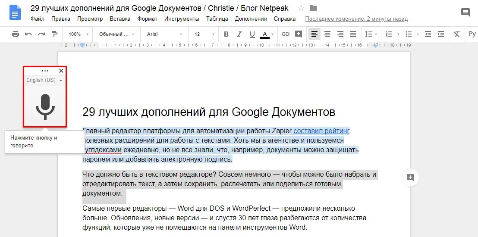Image resolution: width=478 pixels, height=237 pixels.
Task: Click the document title field
Action: [x=160, y=8]
